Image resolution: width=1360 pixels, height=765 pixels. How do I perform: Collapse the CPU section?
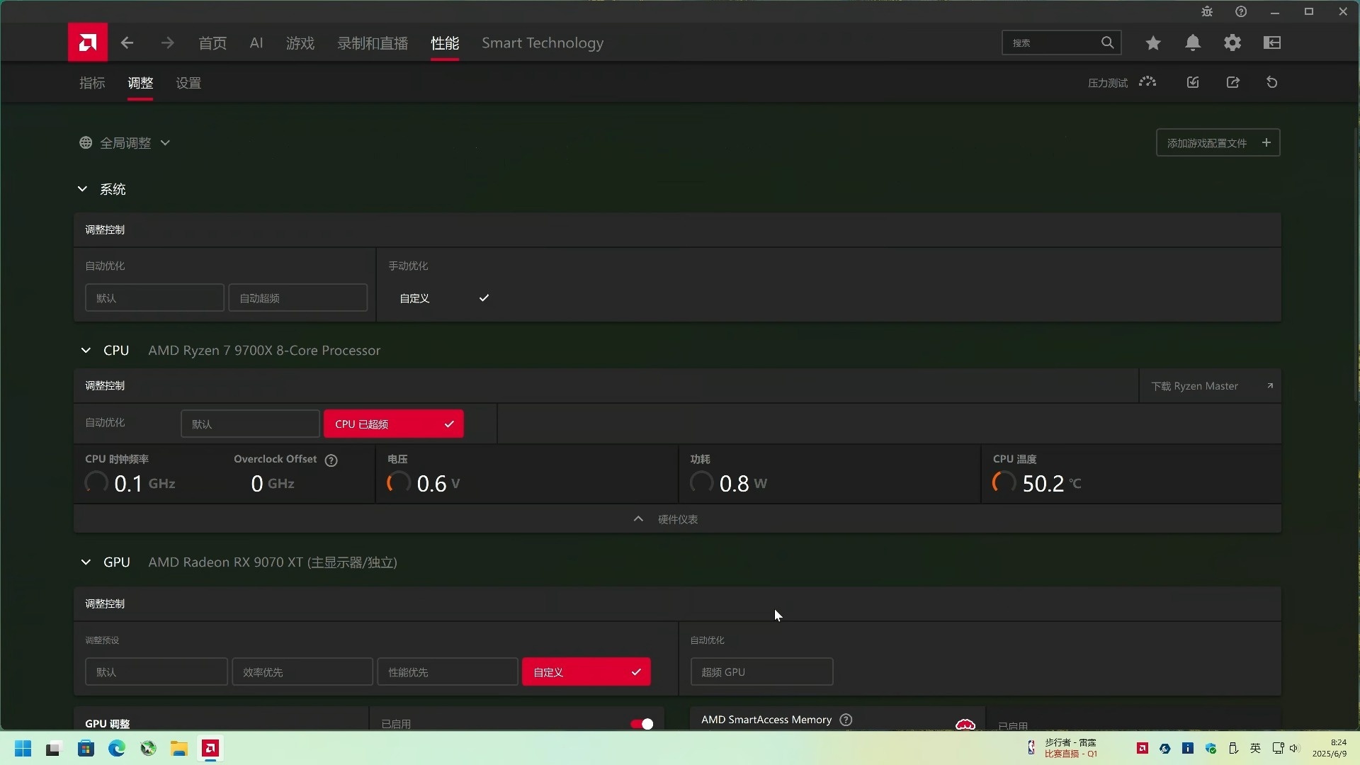(x=86, y=350)
